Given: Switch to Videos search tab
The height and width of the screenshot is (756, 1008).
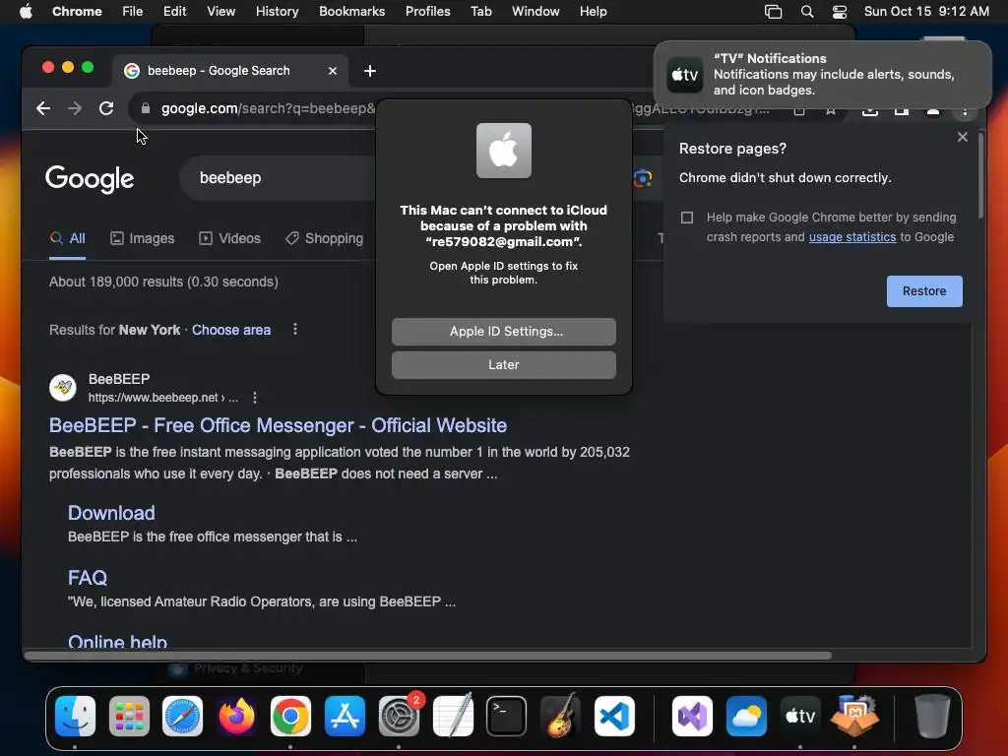Looking at the screenshot, I should pyautogui.click(x=229, y=239).
